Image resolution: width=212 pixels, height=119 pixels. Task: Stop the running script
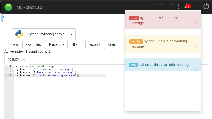tap(77, 44)
